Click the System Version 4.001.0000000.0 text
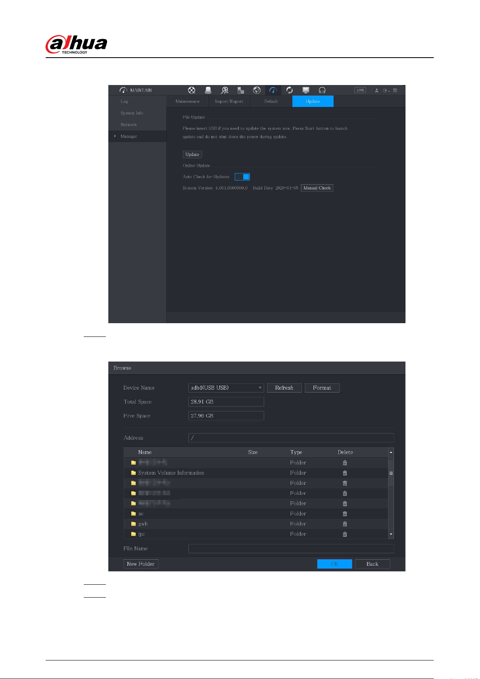 point(215,188)
